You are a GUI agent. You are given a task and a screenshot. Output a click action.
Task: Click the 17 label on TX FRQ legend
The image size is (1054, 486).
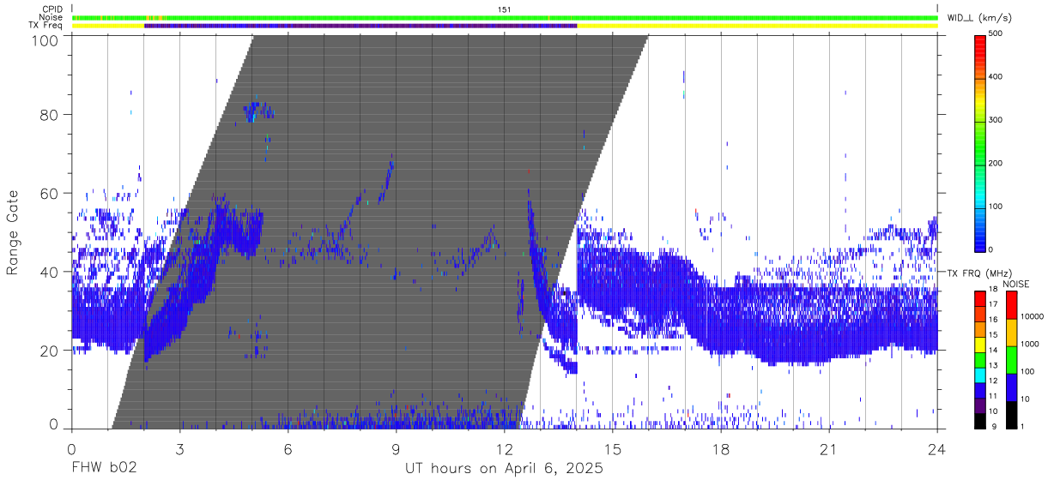click(x=993, y=304)
